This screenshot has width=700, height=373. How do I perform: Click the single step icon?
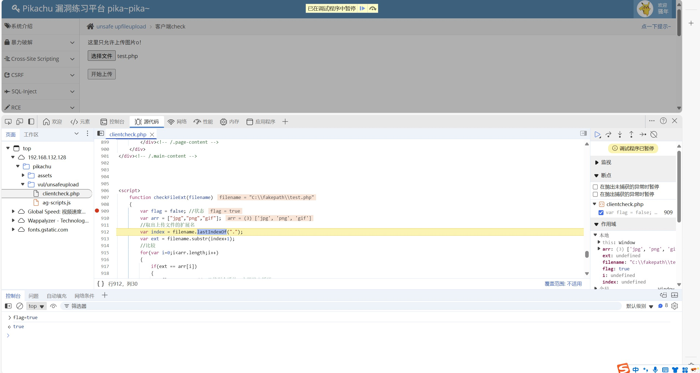643,134
